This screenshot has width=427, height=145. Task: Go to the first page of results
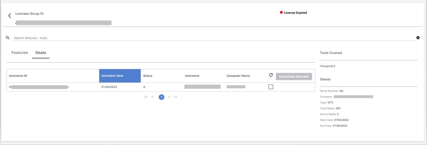click(x=146, y=97)
